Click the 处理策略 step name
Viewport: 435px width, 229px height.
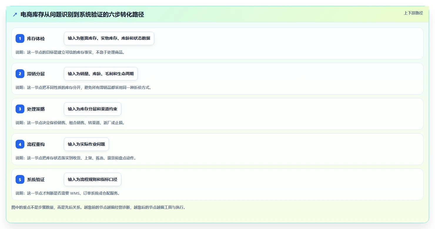(36, 109)
